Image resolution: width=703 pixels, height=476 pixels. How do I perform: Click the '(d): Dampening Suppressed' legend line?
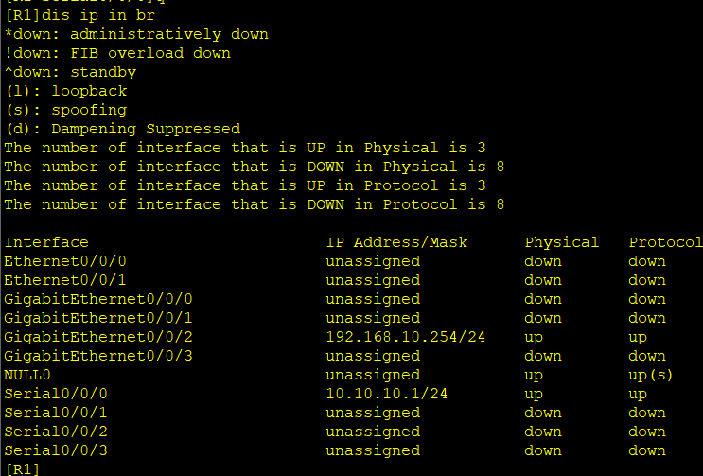(122, 129)
